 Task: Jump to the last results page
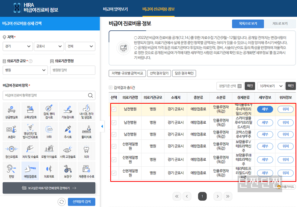pyautogui.click(x=228, y=196)
